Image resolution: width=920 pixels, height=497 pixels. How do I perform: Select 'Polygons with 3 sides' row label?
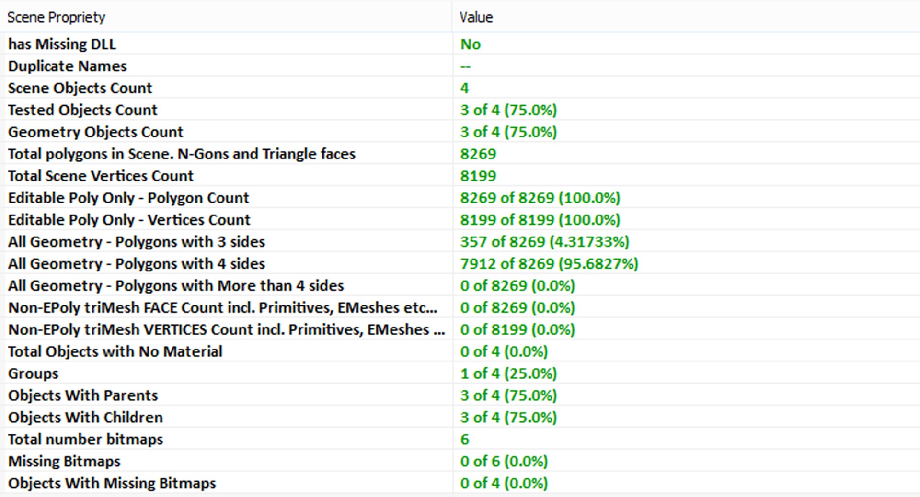click(137, 242)
